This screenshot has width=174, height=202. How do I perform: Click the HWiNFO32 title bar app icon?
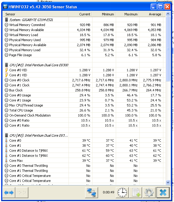(5, 7)
